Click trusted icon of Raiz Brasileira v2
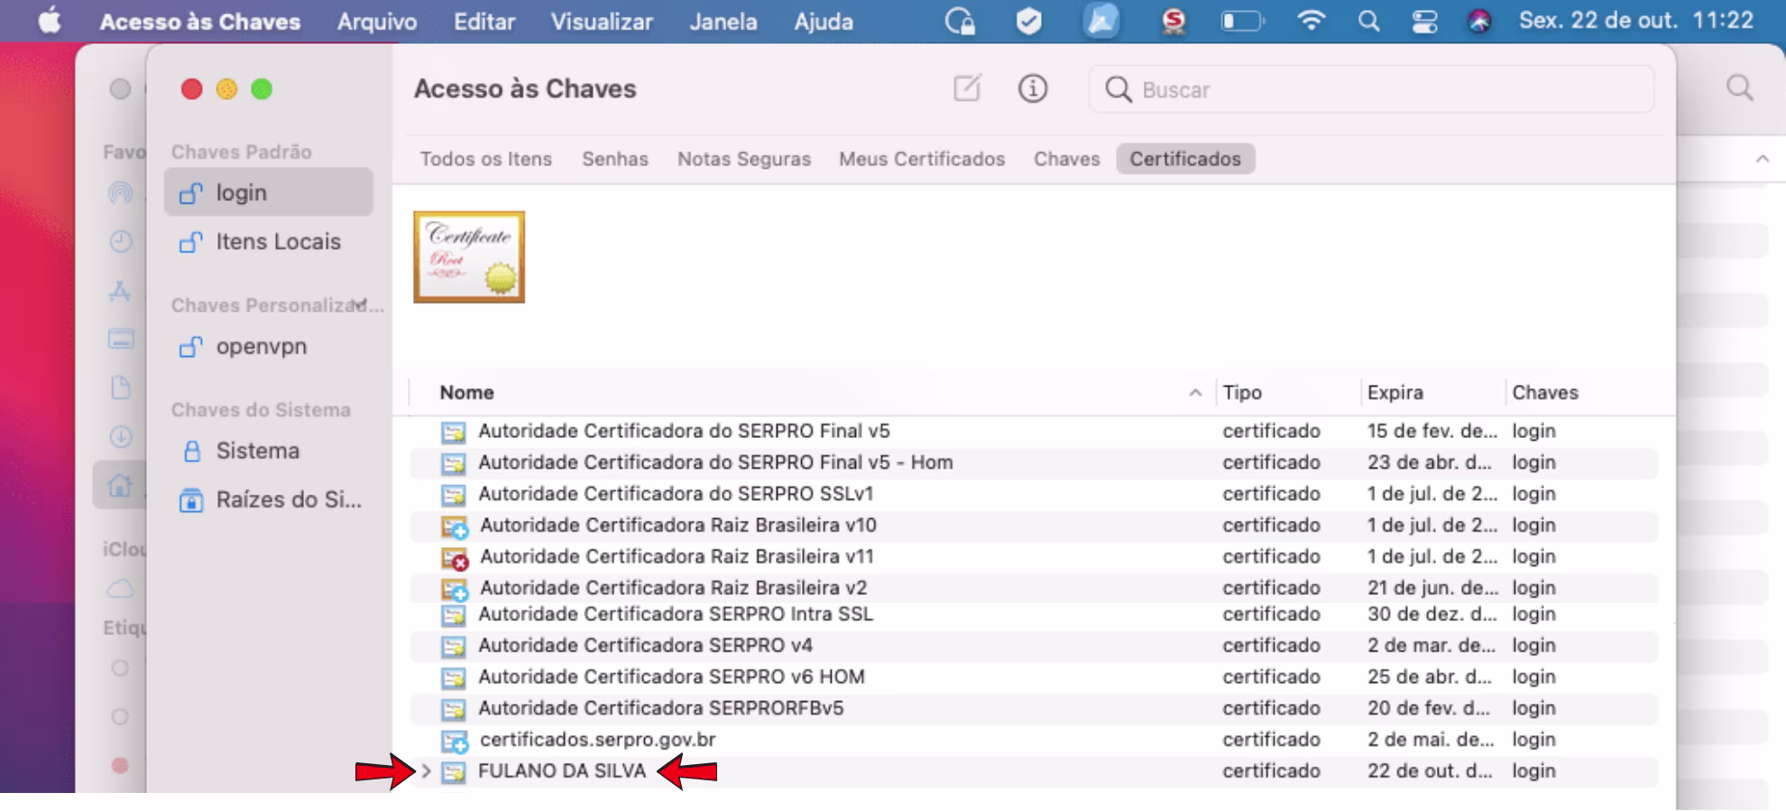This screenshot has height=811, width=1786. 455,589
